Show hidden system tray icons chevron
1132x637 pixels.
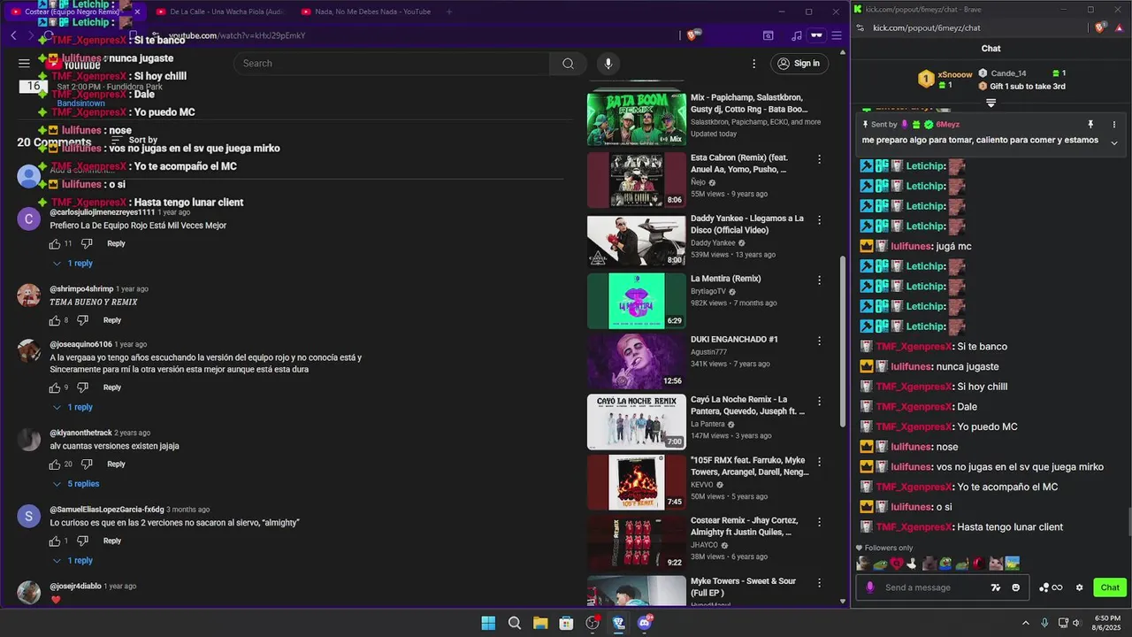coord(1026,623)
